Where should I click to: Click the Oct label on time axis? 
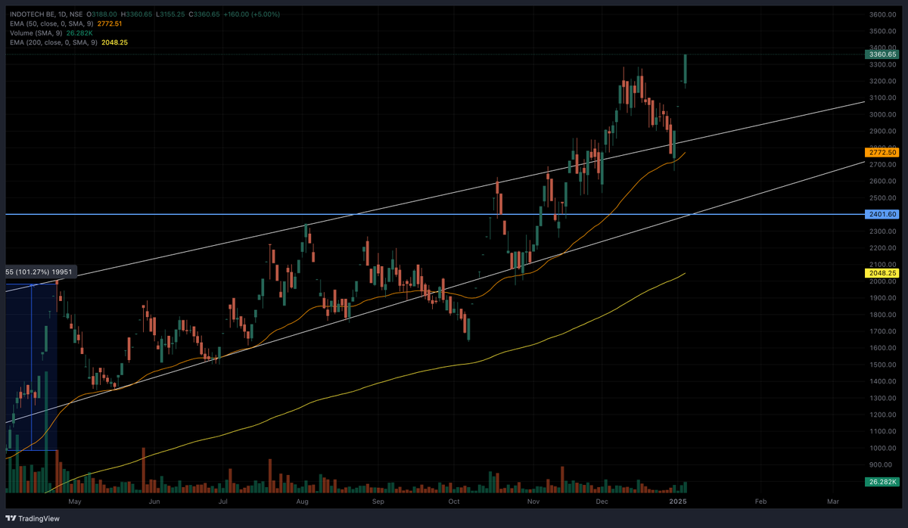[454, 502]
